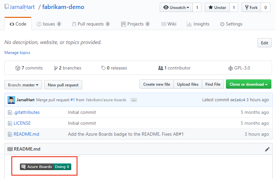
Task: Click JamalHart's avatar thumbnail in the commit bar
Action: click(11, 100)
